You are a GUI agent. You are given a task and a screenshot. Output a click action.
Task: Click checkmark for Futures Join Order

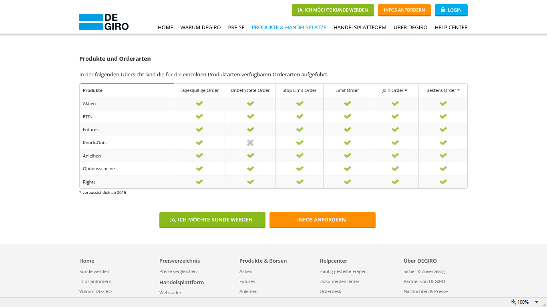395,130
